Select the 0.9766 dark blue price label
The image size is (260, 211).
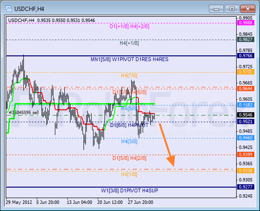[246, 55]
